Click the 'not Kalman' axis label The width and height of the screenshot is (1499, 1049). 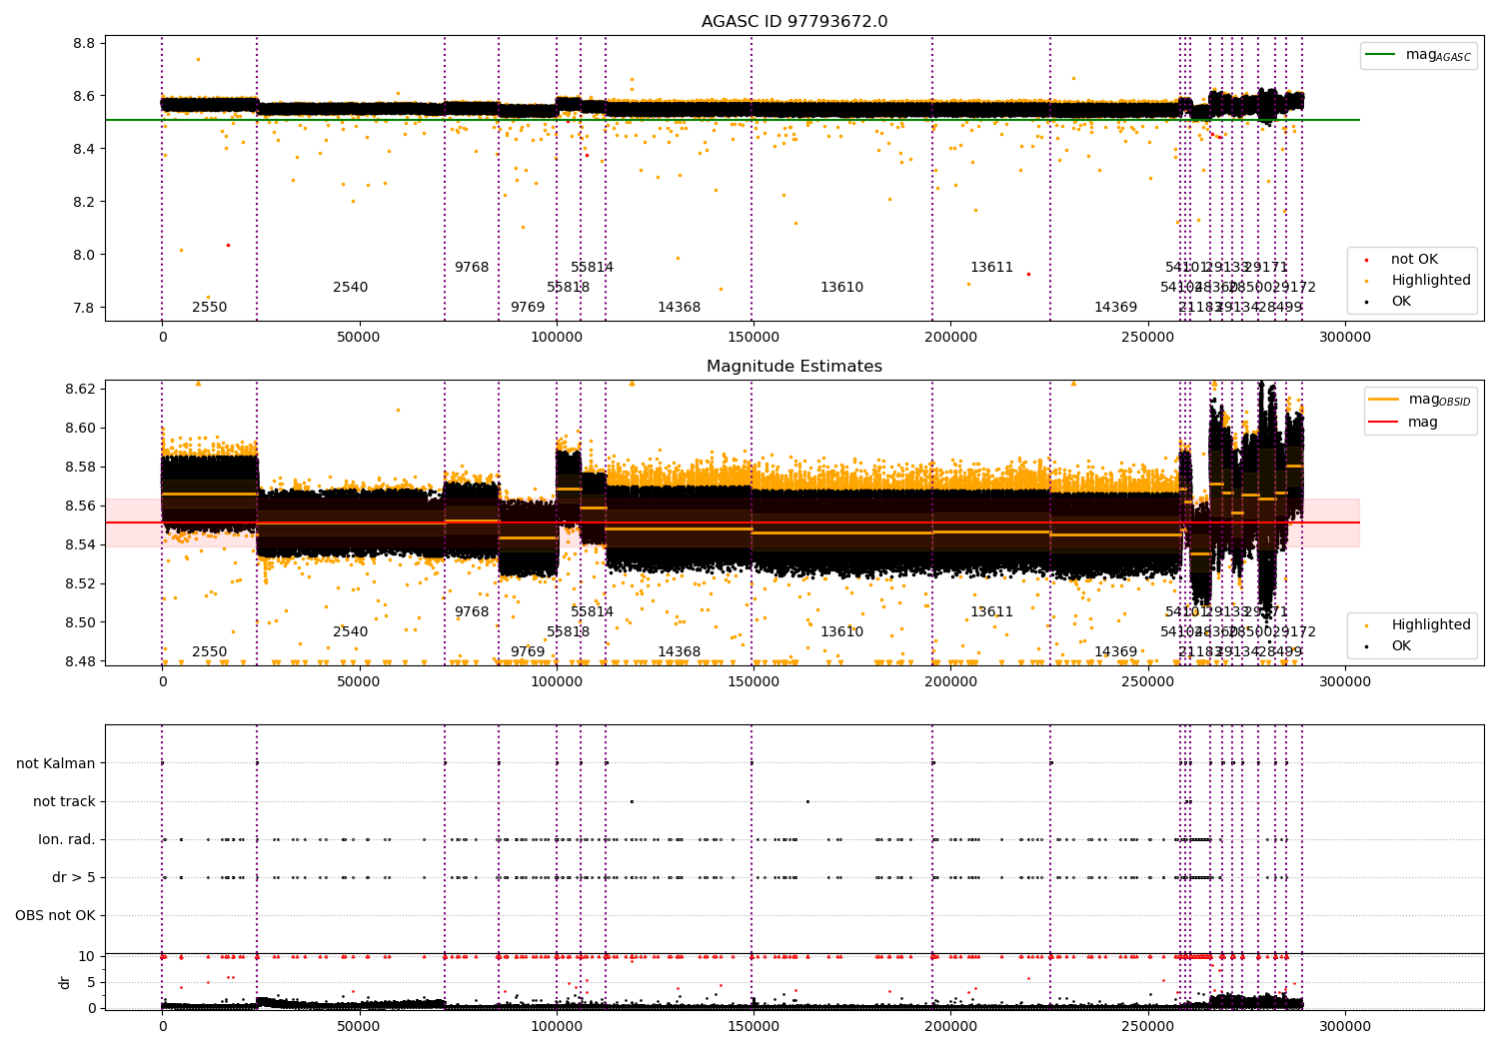click(x=56, y=764)
